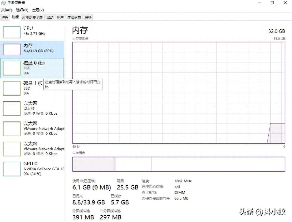The image size is (292, 222).
Task: Open GPU 0 NVIDIA GeForce graph
Action: [12, 169]
